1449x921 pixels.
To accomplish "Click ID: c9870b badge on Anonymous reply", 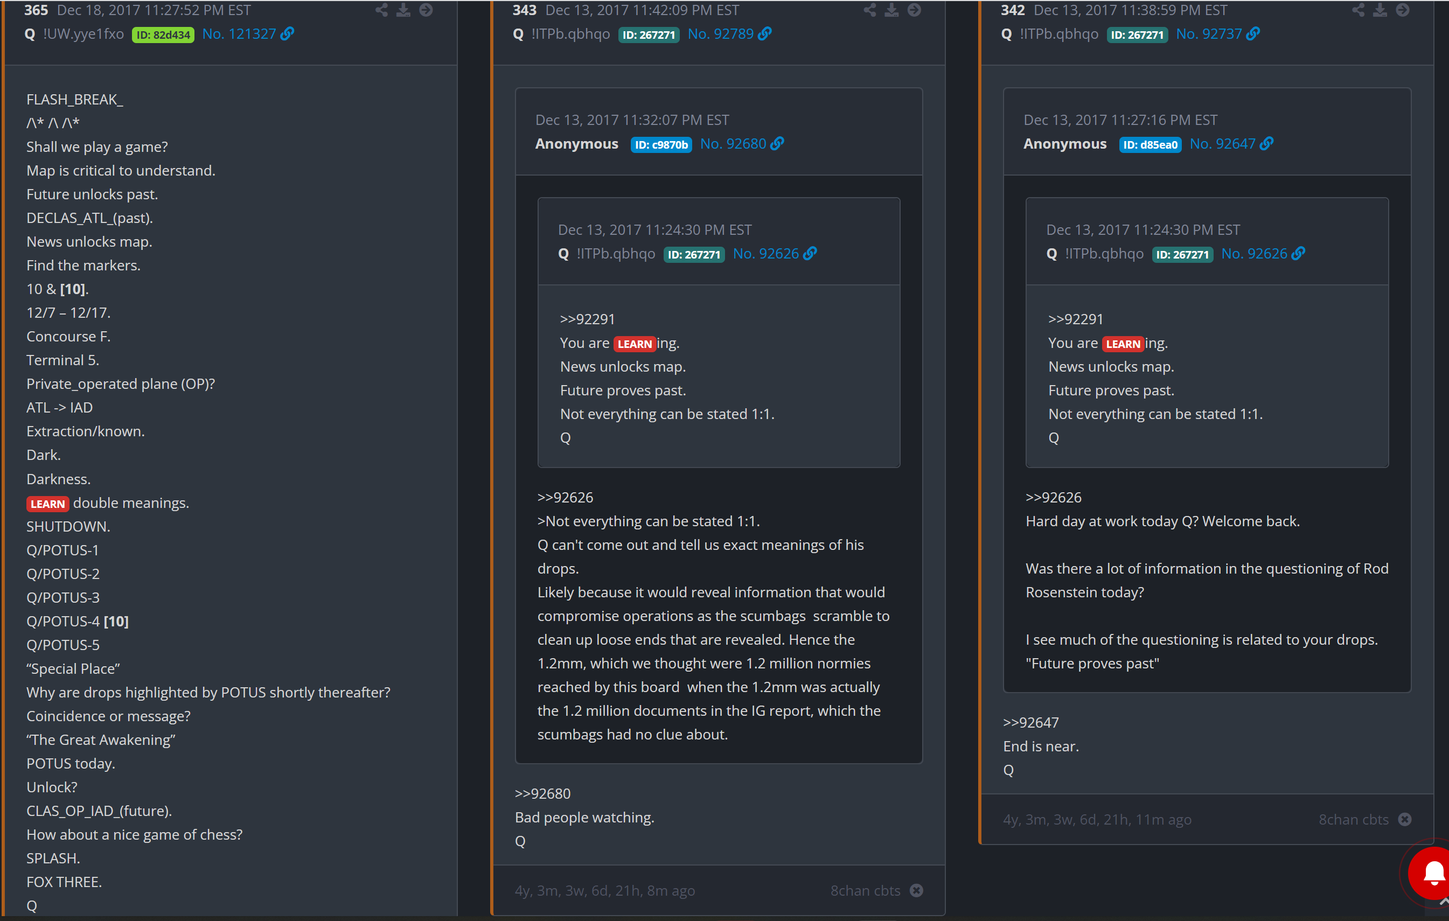I will (x=661, y=145).
